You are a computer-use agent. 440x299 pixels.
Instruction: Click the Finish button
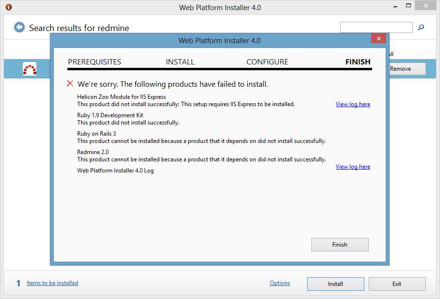340,245
